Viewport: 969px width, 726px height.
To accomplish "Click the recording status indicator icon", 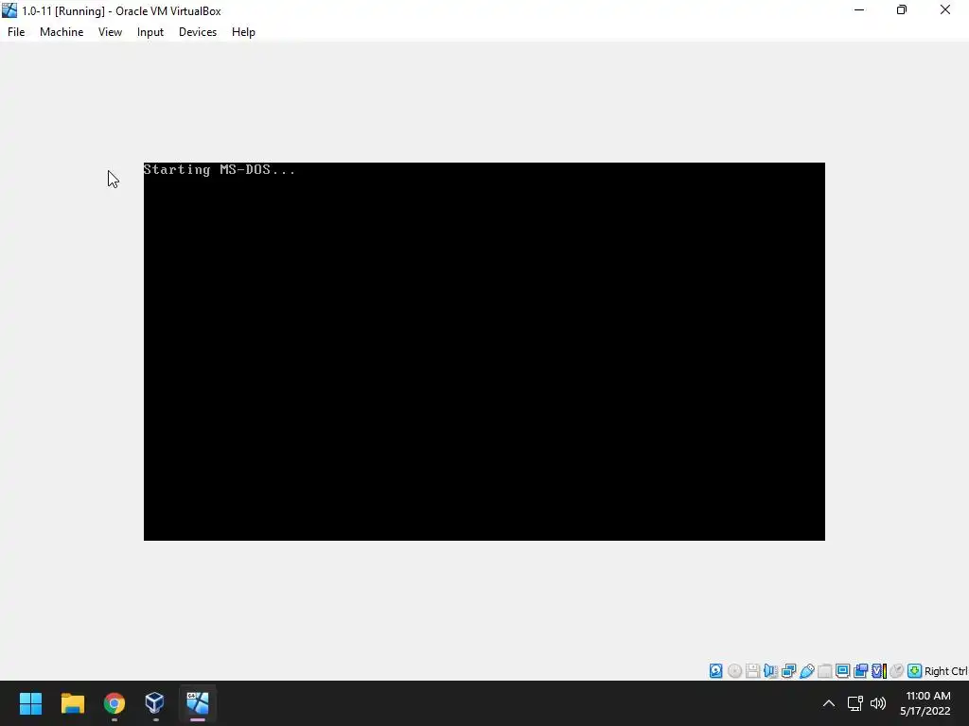I will (x=861, y=671).
